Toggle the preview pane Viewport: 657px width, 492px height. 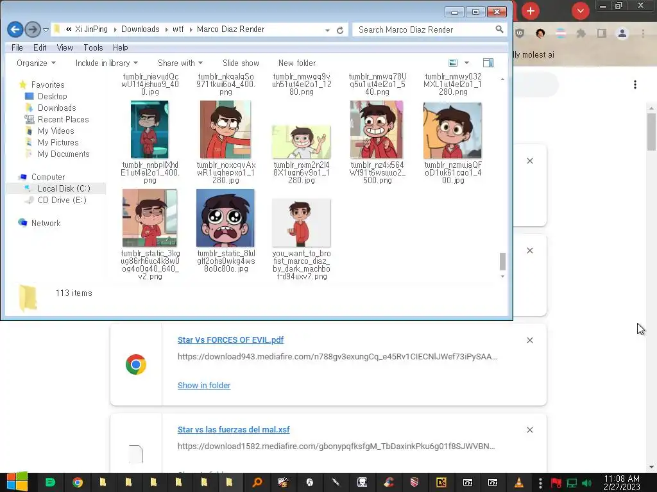tap(488, 63)
